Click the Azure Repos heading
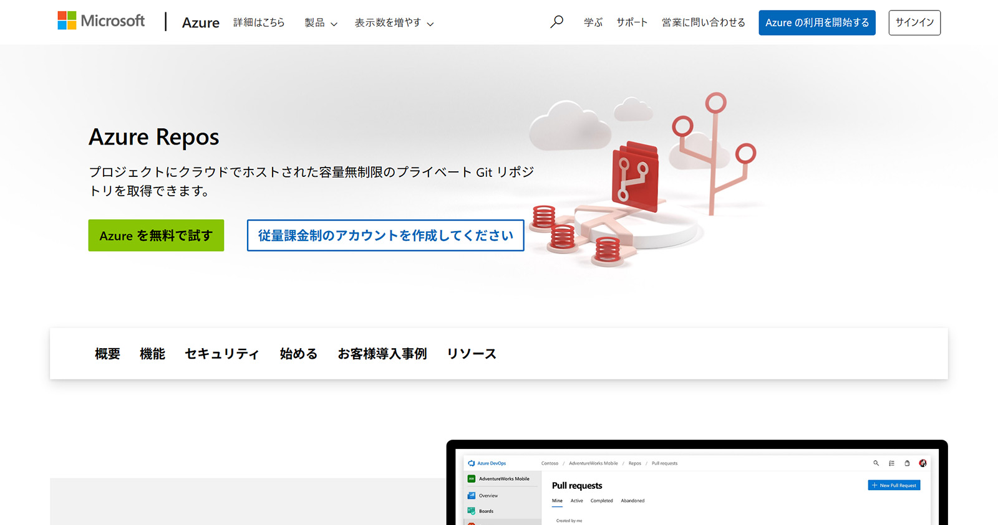 (x=154, y=137)
